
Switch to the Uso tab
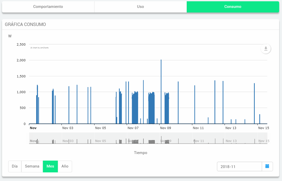pos(140,7)
